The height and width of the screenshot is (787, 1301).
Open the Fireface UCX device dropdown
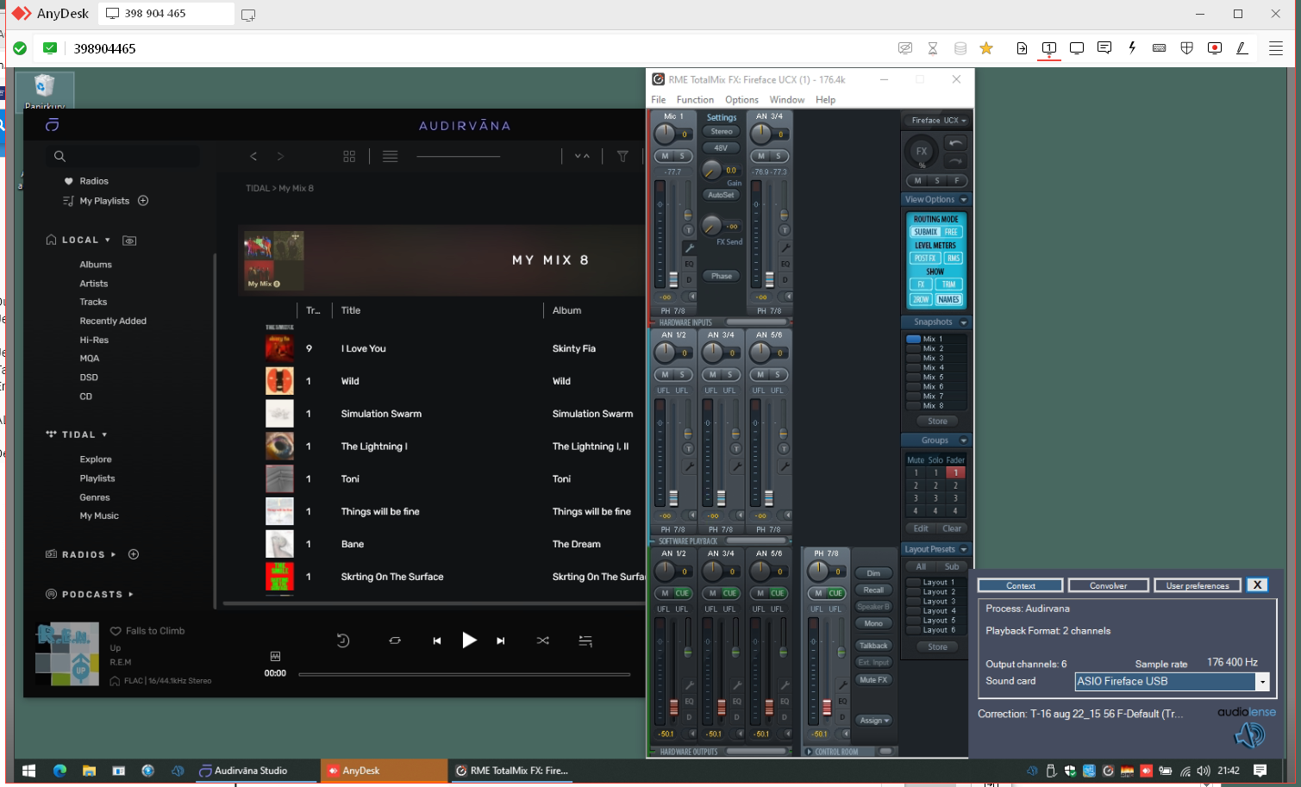[x=936, y=121]
